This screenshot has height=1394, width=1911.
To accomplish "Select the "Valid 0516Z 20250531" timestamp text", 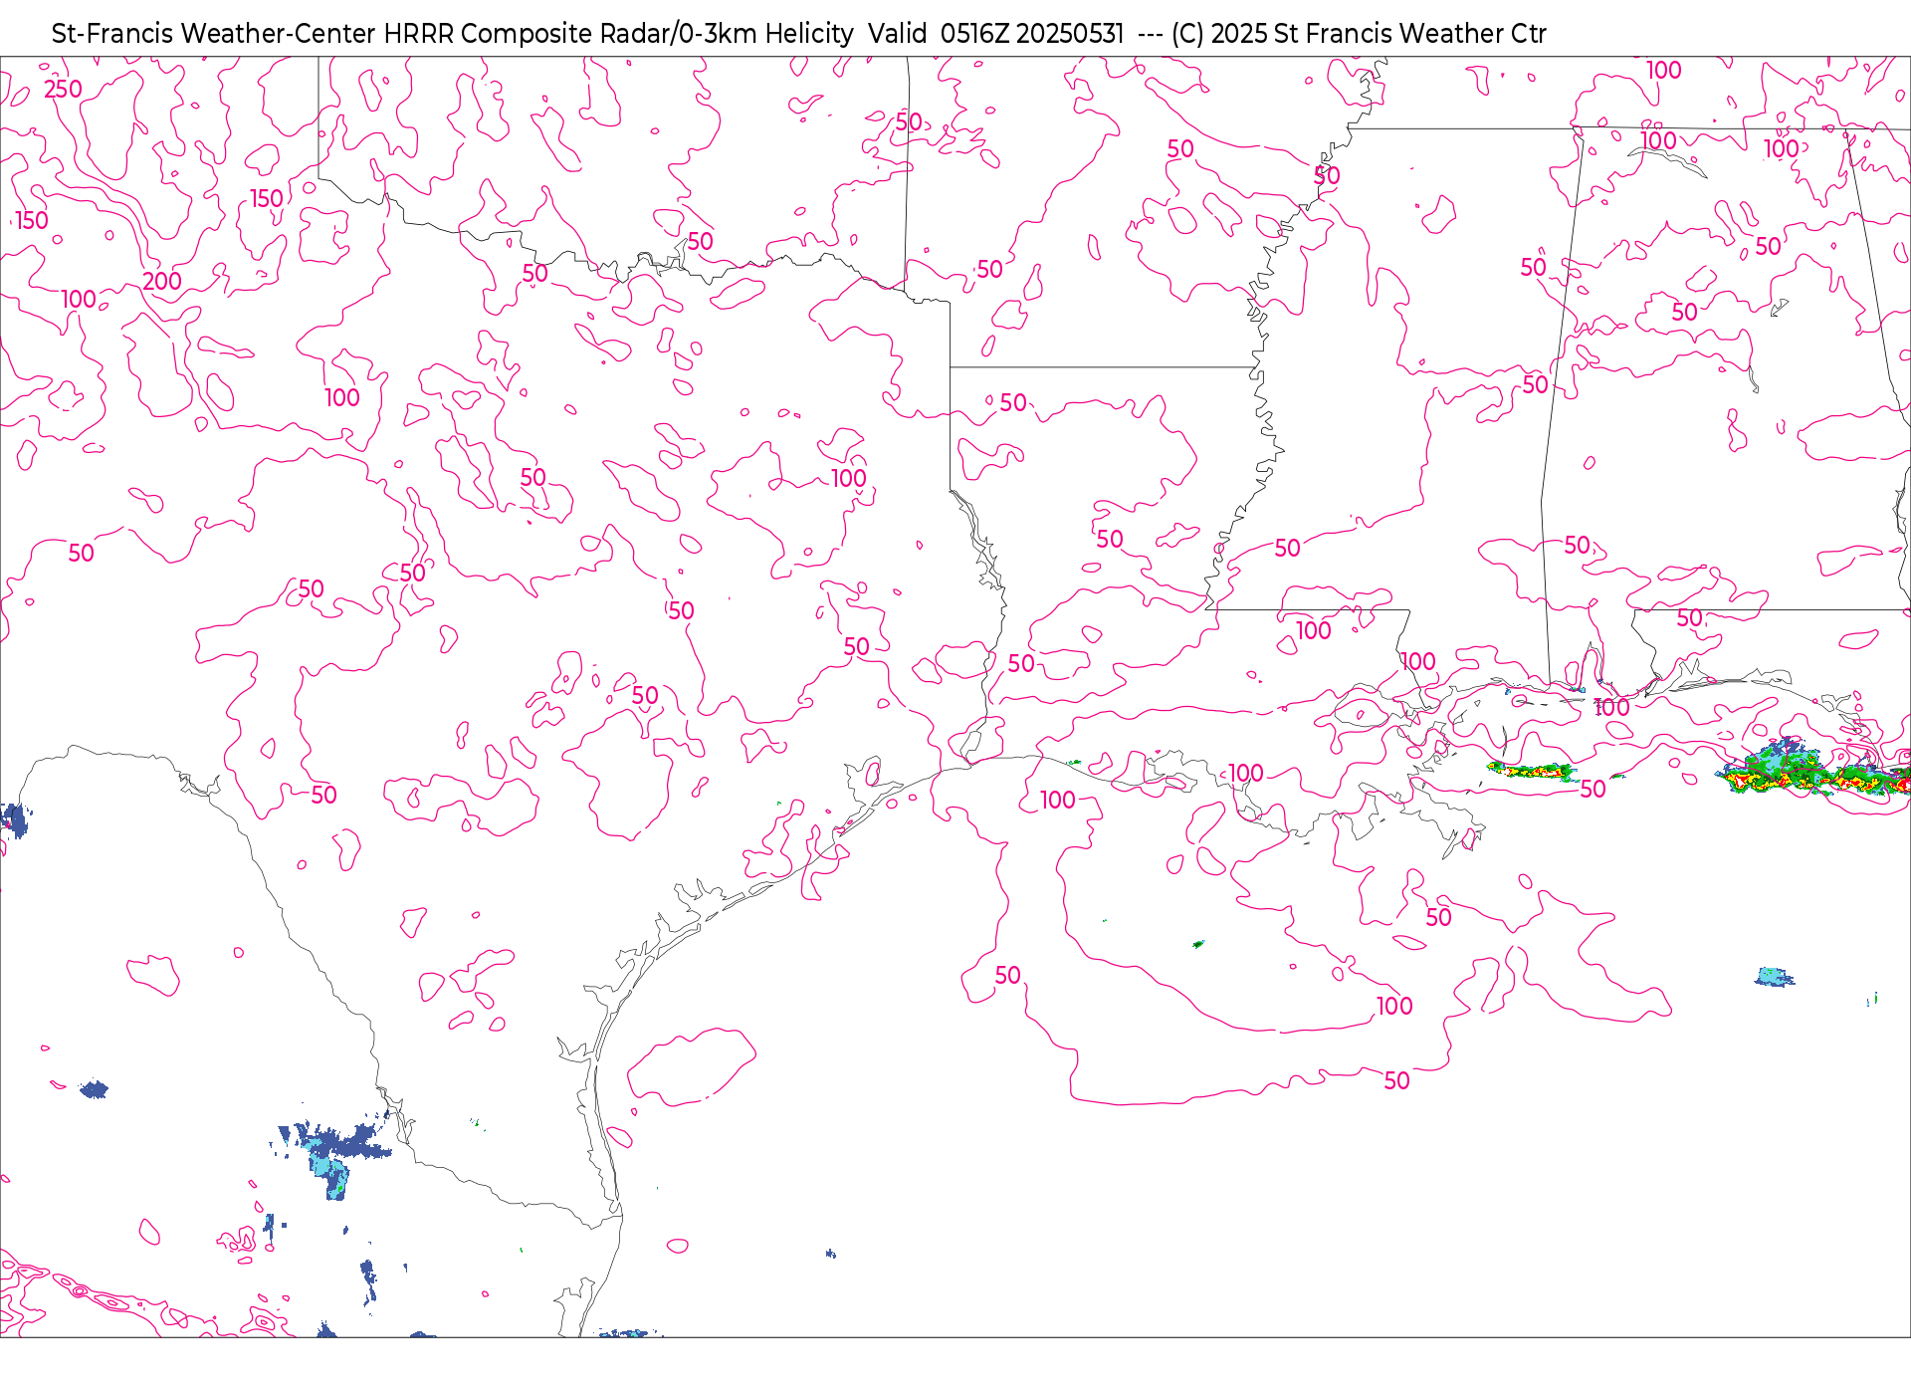I will tap(995, 34).
